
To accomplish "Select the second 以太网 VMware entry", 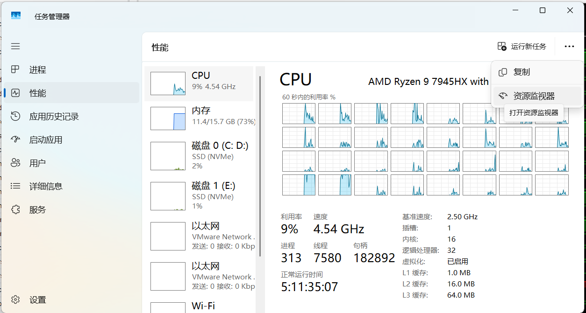I will click(x=199, y=276).
